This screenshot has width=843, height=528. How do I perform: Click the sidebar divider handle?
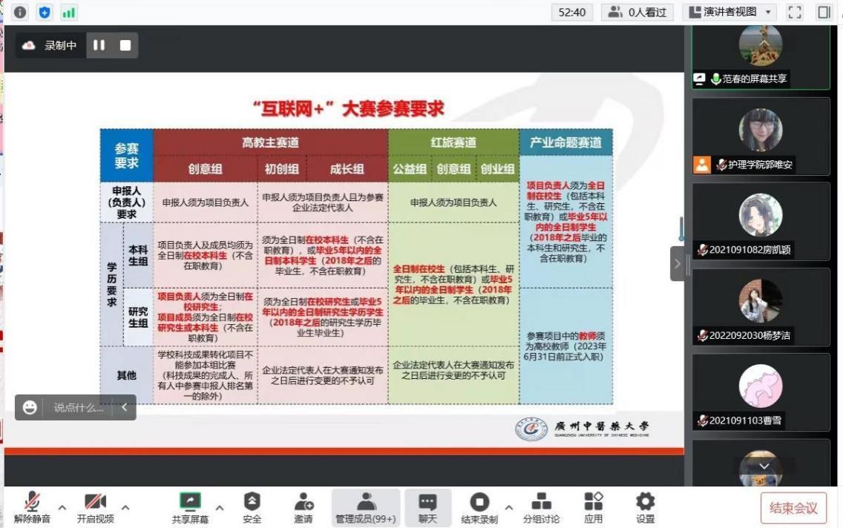[x=688, y=265]
